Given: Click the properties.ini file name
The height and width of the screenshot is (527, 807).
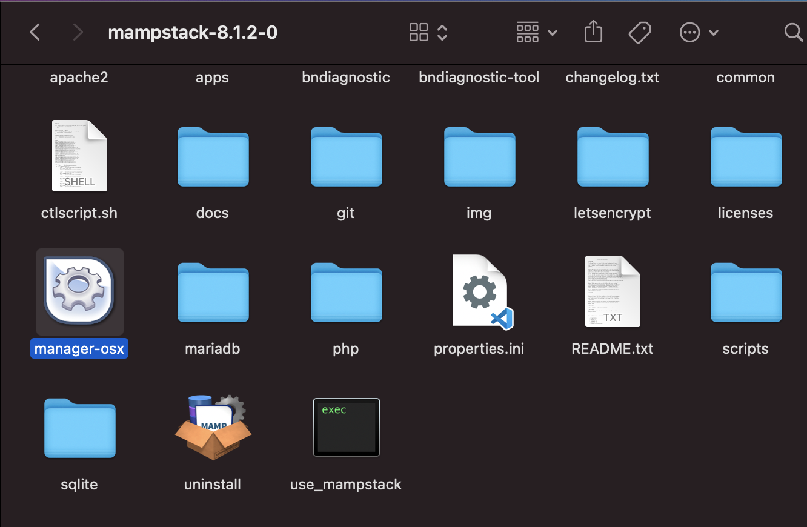Looking at the screenshot, I should 479,349.
